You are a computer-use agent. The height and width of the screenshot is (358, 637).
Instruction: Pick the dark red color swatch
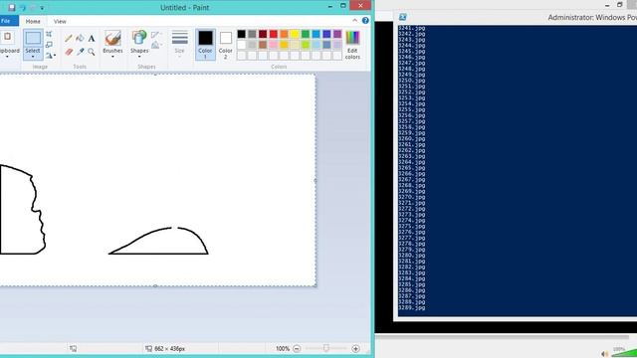pyautogui.click(x=263, y=34)
